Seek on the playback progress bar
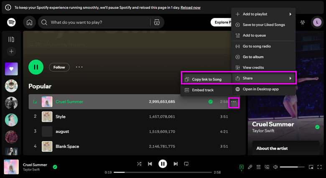326x178 pixels. 163,172
